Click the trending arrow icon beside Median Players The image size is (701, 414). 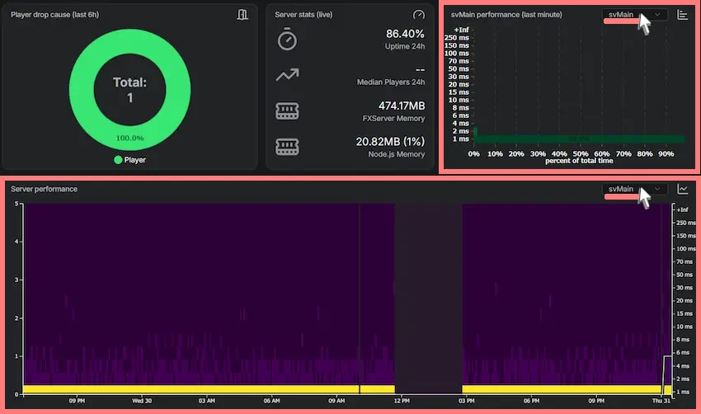click(287, 75)
